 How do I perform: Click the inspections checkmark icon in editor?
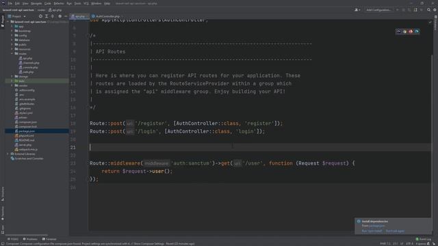[430, 22]
